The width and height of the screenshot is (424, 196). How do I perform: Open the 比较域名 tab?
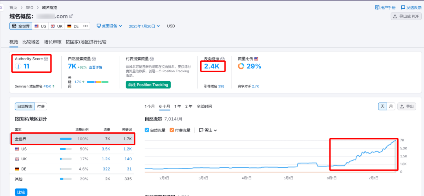31,42
